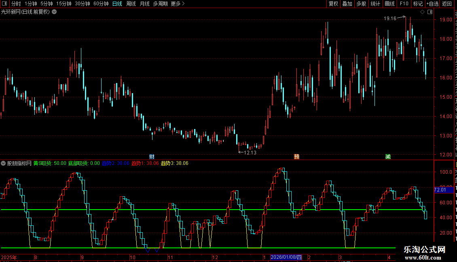Click the 黄S吸货: 50.00 label
Image resolution: width=457 pixels, height=262 pixels.
click(x=50, y=163)
